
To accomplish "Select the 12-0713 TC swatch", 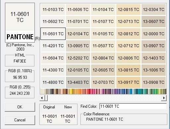I will [x=128, y=22].
